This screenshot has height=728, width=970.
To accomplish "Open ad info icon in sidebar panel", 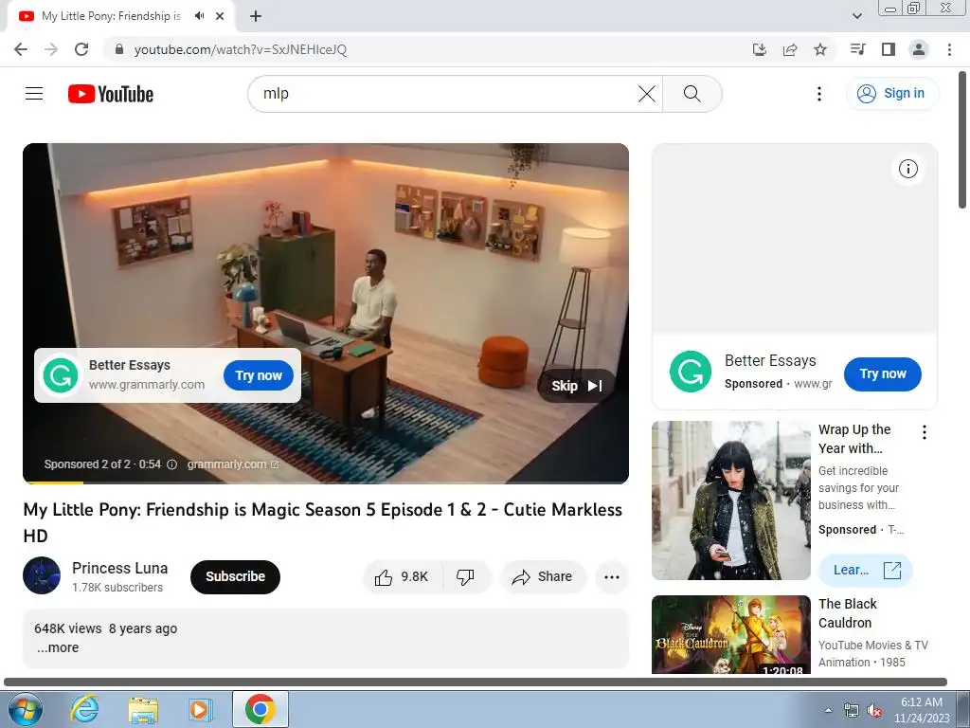I will pyautogui.click(x=907, y=169).
